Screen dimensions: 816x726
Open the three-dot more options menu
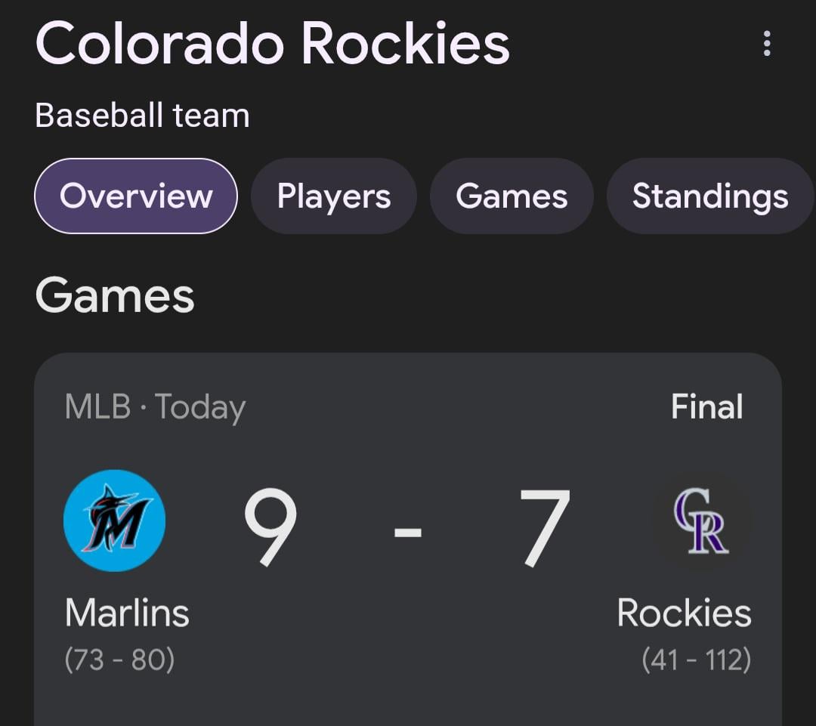click(x=767, y=44)
